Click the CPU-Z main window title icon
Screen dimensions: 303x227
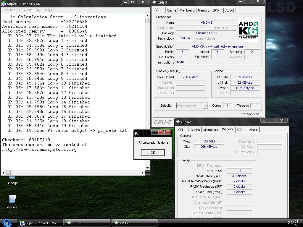(154, 2)
